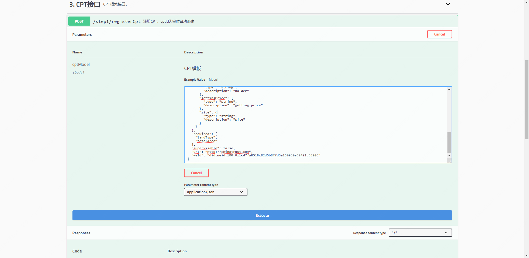
Task: Click the Code column header
Action: click(77, 251)
